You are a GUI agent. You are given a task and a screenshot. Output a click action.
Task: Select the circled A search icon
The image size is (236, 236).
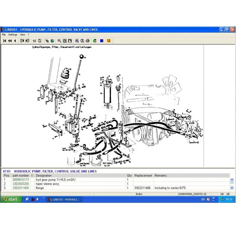tap(77, 41)
